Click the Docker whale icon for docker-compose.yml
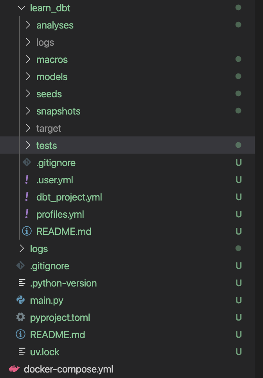The width and height of the screenshot is (263, 378). [x=14, y=369]
